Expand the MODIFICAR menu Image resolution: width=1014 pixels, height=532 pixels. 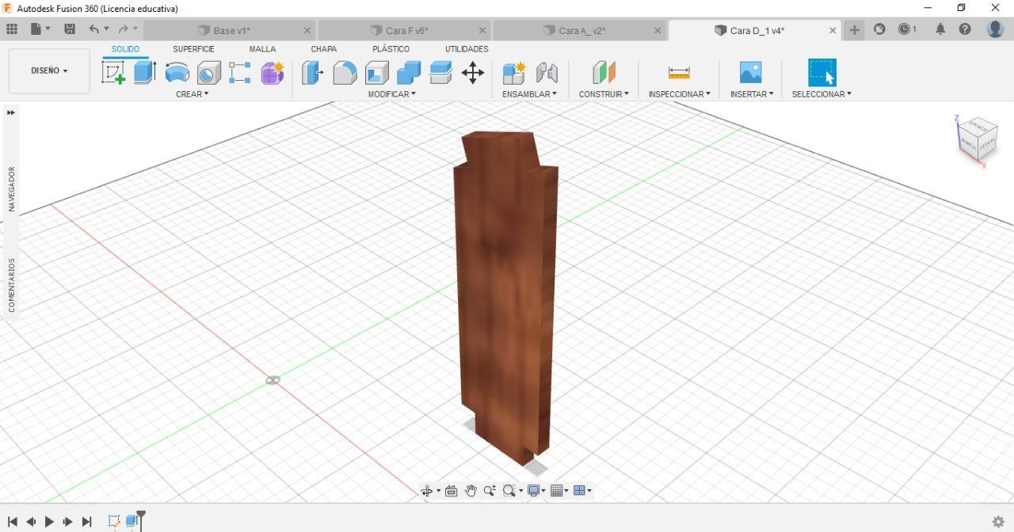(391, 94)
